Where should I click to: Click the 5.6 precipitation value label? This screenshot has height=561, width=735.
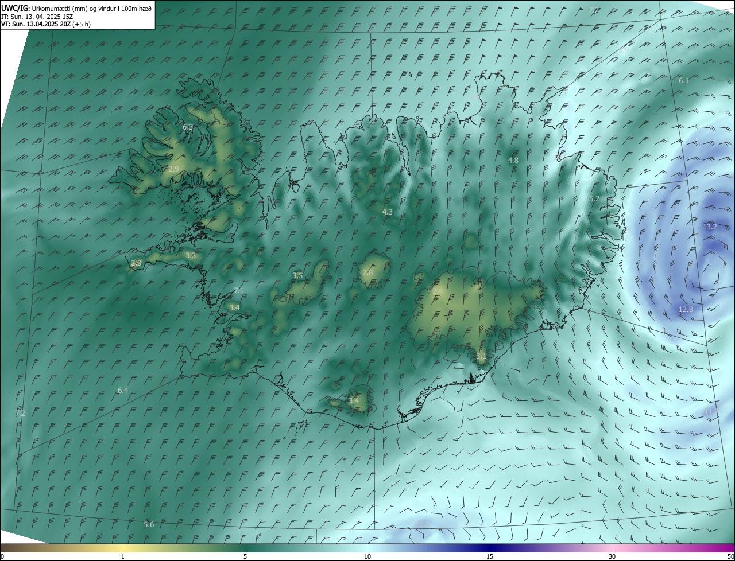149,525
